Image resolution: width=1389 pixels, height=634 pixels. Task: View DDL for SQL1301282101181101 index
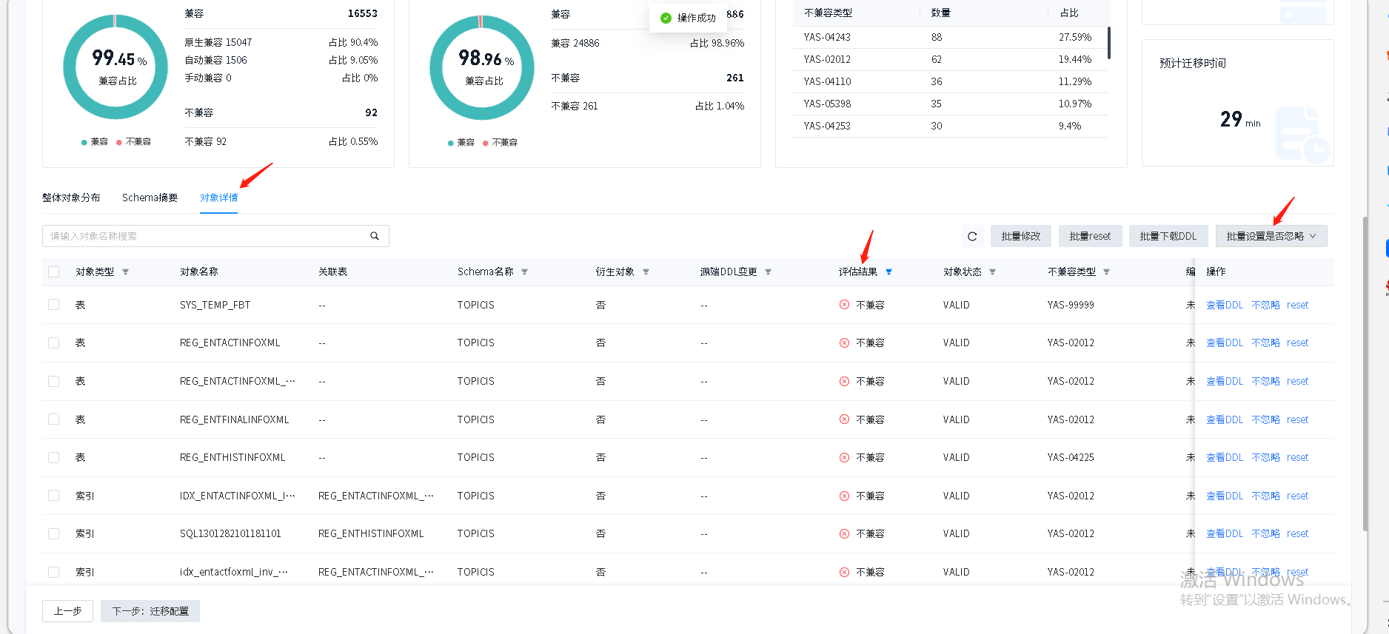[1225, 533]
